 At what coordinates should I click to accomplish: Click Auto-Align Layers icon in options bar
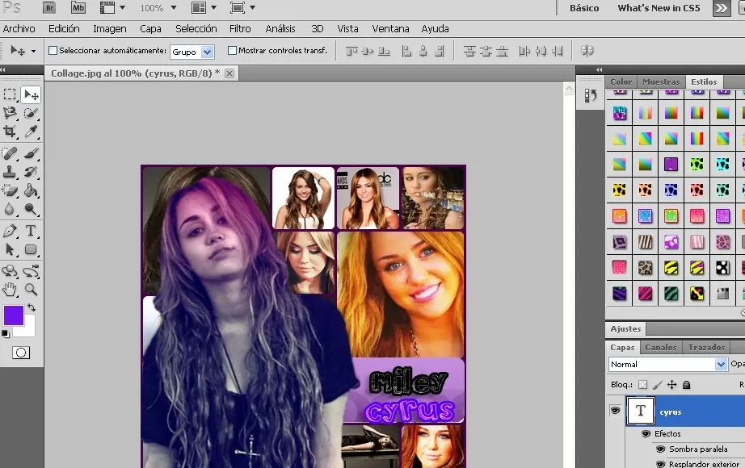pos(587,51)
